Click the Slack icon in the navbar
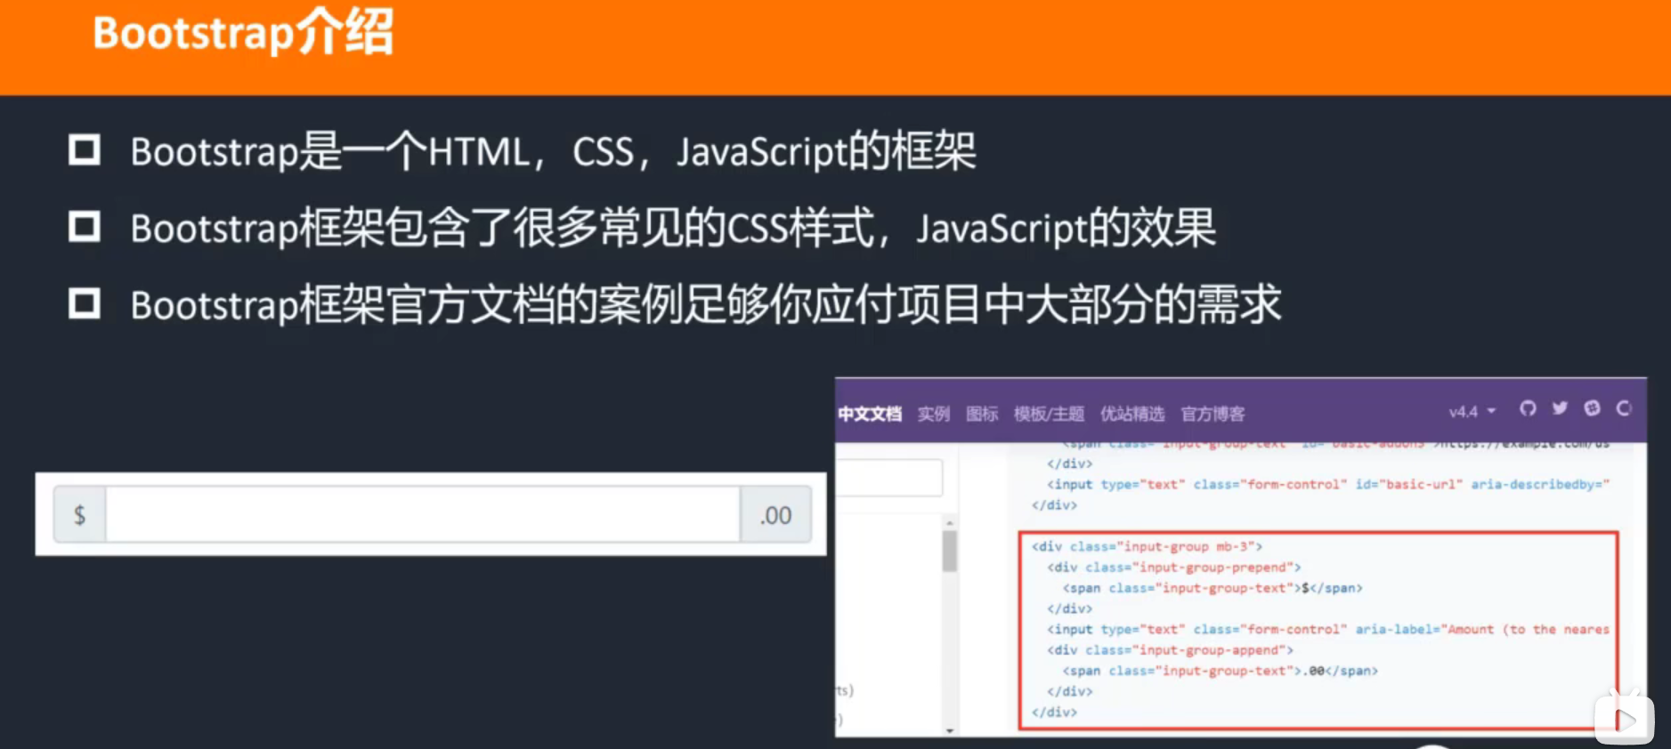Screen dimensions: 1671x749 tap(1592, 408)
